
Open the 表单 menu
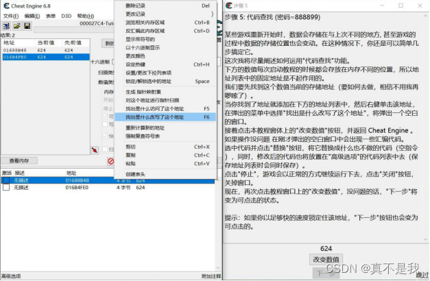51,16
